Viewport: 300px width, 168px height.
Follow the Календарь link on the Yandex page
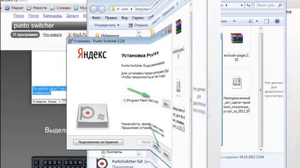coord(52,15)
